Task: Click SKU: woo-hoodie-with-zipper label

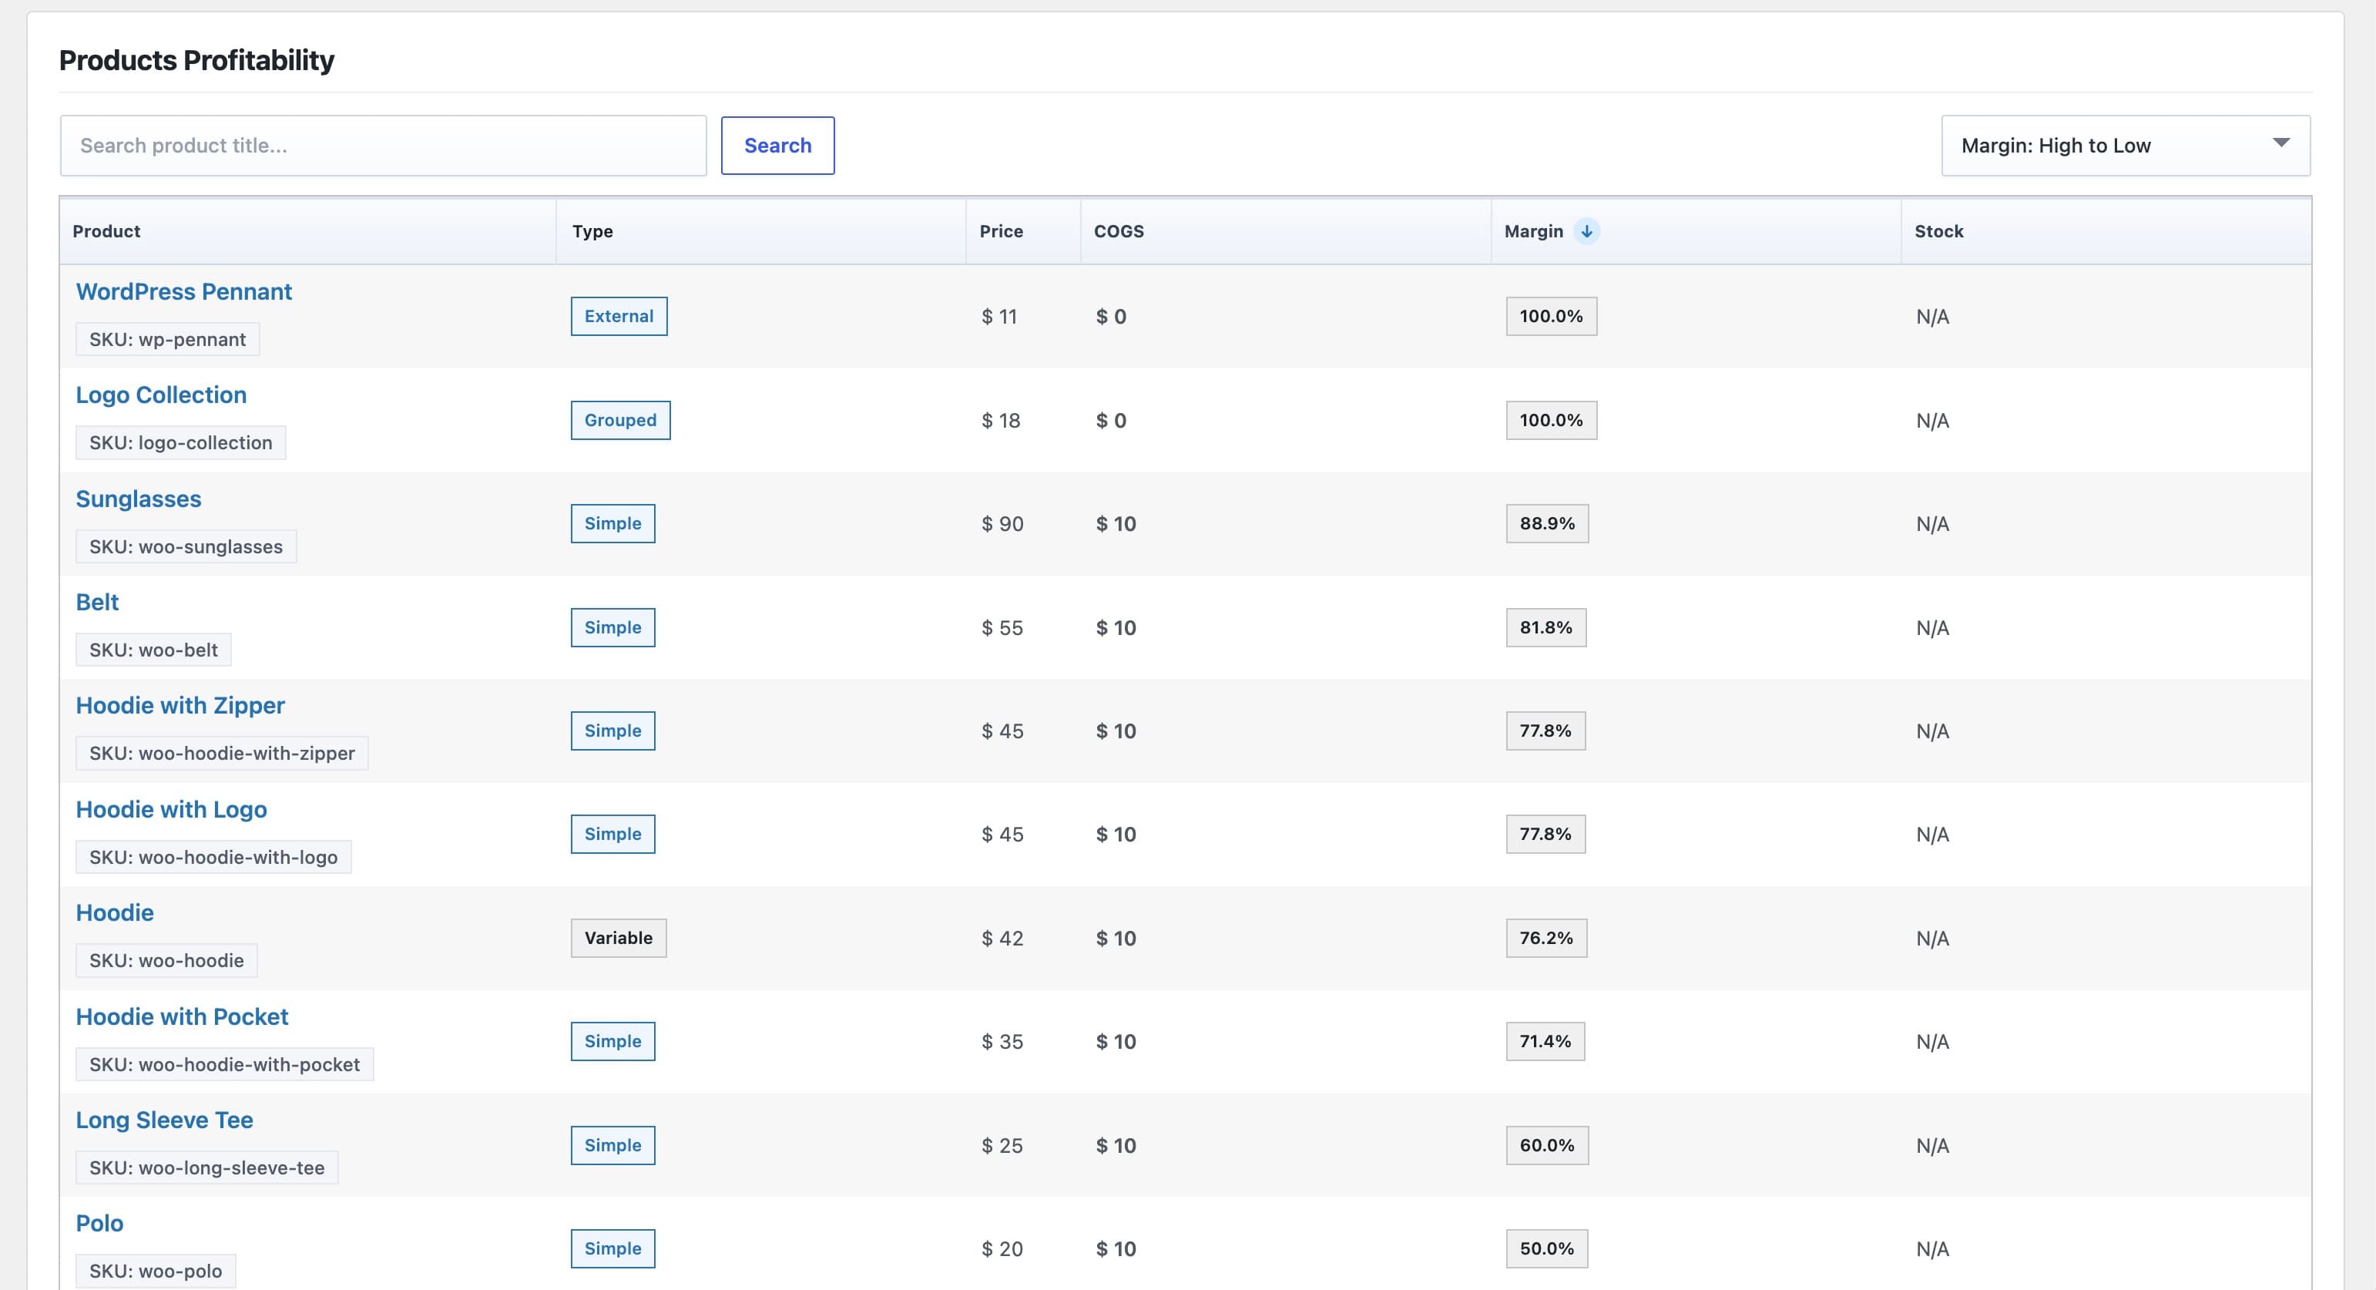Action: tap(223, 754)
